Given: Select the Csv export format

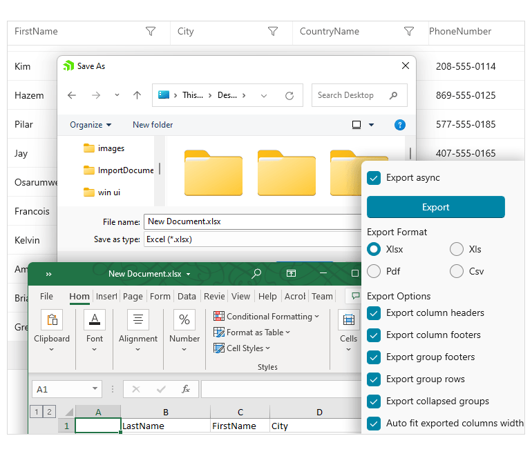Looking at the screenshot, I should click(x=457, y=271).
